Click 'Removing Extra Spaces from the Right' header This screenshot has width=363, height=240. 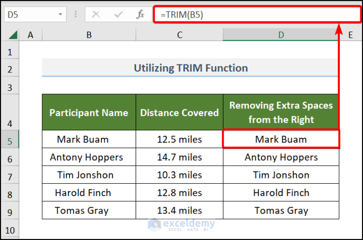click(281, 112)
